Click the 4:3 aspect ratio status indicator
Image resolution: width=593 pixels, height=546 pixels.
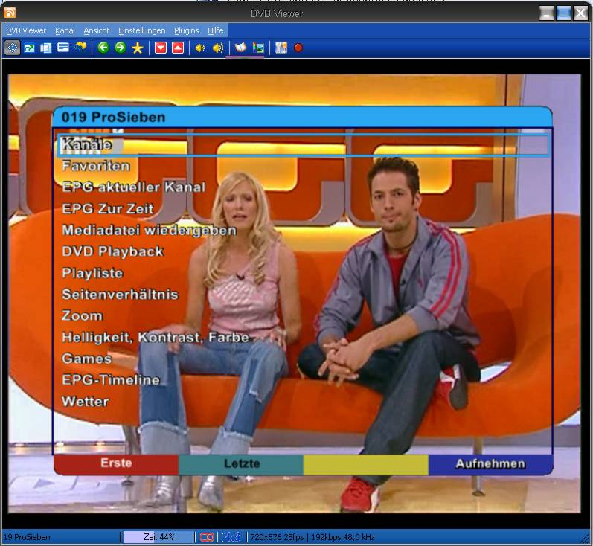[x=231, y=537]
